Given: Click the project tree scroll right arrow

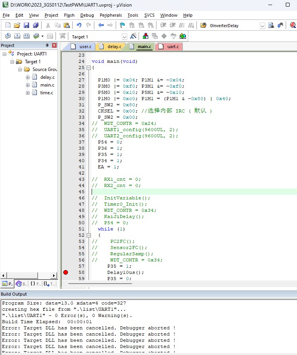Looking at the screenshot, I should pos(54,275).
